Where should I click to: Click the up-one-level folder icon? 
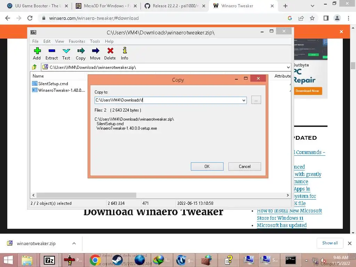34,67
